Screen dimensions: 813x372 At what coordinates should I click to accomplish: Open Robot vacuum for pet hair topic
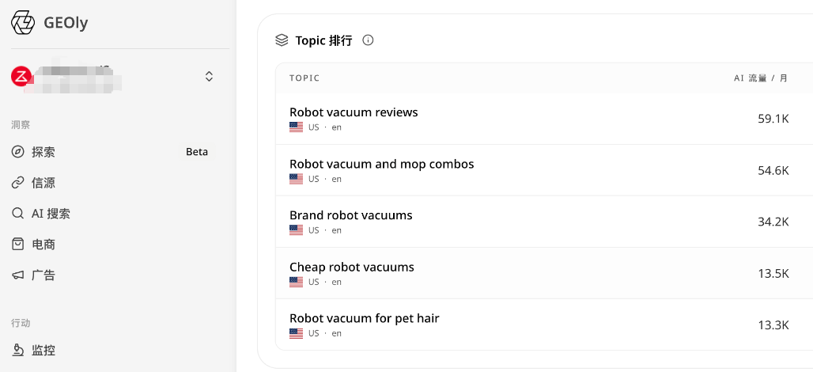(365, 318)
